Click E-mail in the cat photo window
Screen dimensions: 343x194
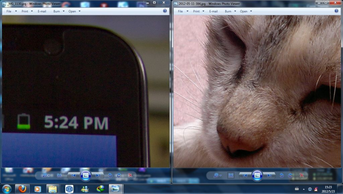(213, 11)
